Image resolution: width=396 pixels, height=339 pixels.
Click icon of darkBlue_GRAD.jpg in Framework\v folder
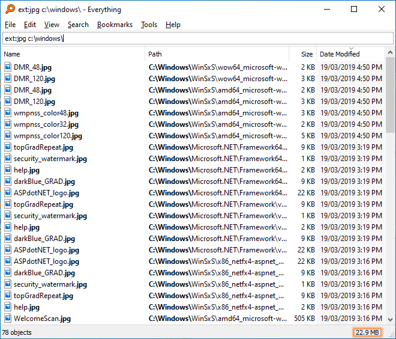[8, 238]
